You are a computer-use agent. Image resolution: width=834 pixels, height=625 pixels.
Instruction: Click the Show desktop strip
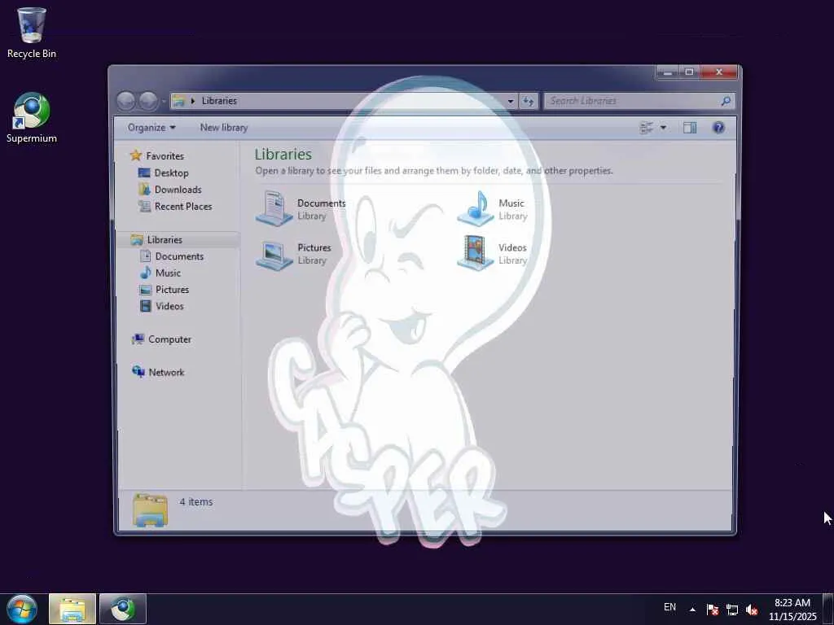[828, 609]
